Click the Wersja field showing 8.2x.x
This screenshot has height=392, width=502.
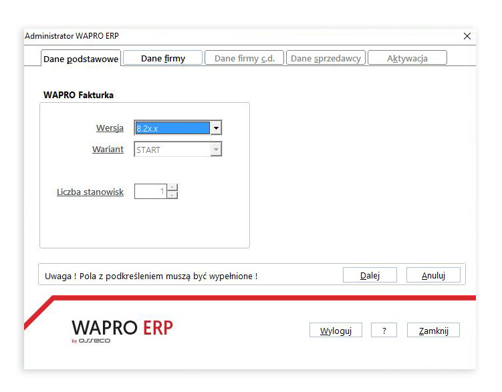tap(172, 128)
